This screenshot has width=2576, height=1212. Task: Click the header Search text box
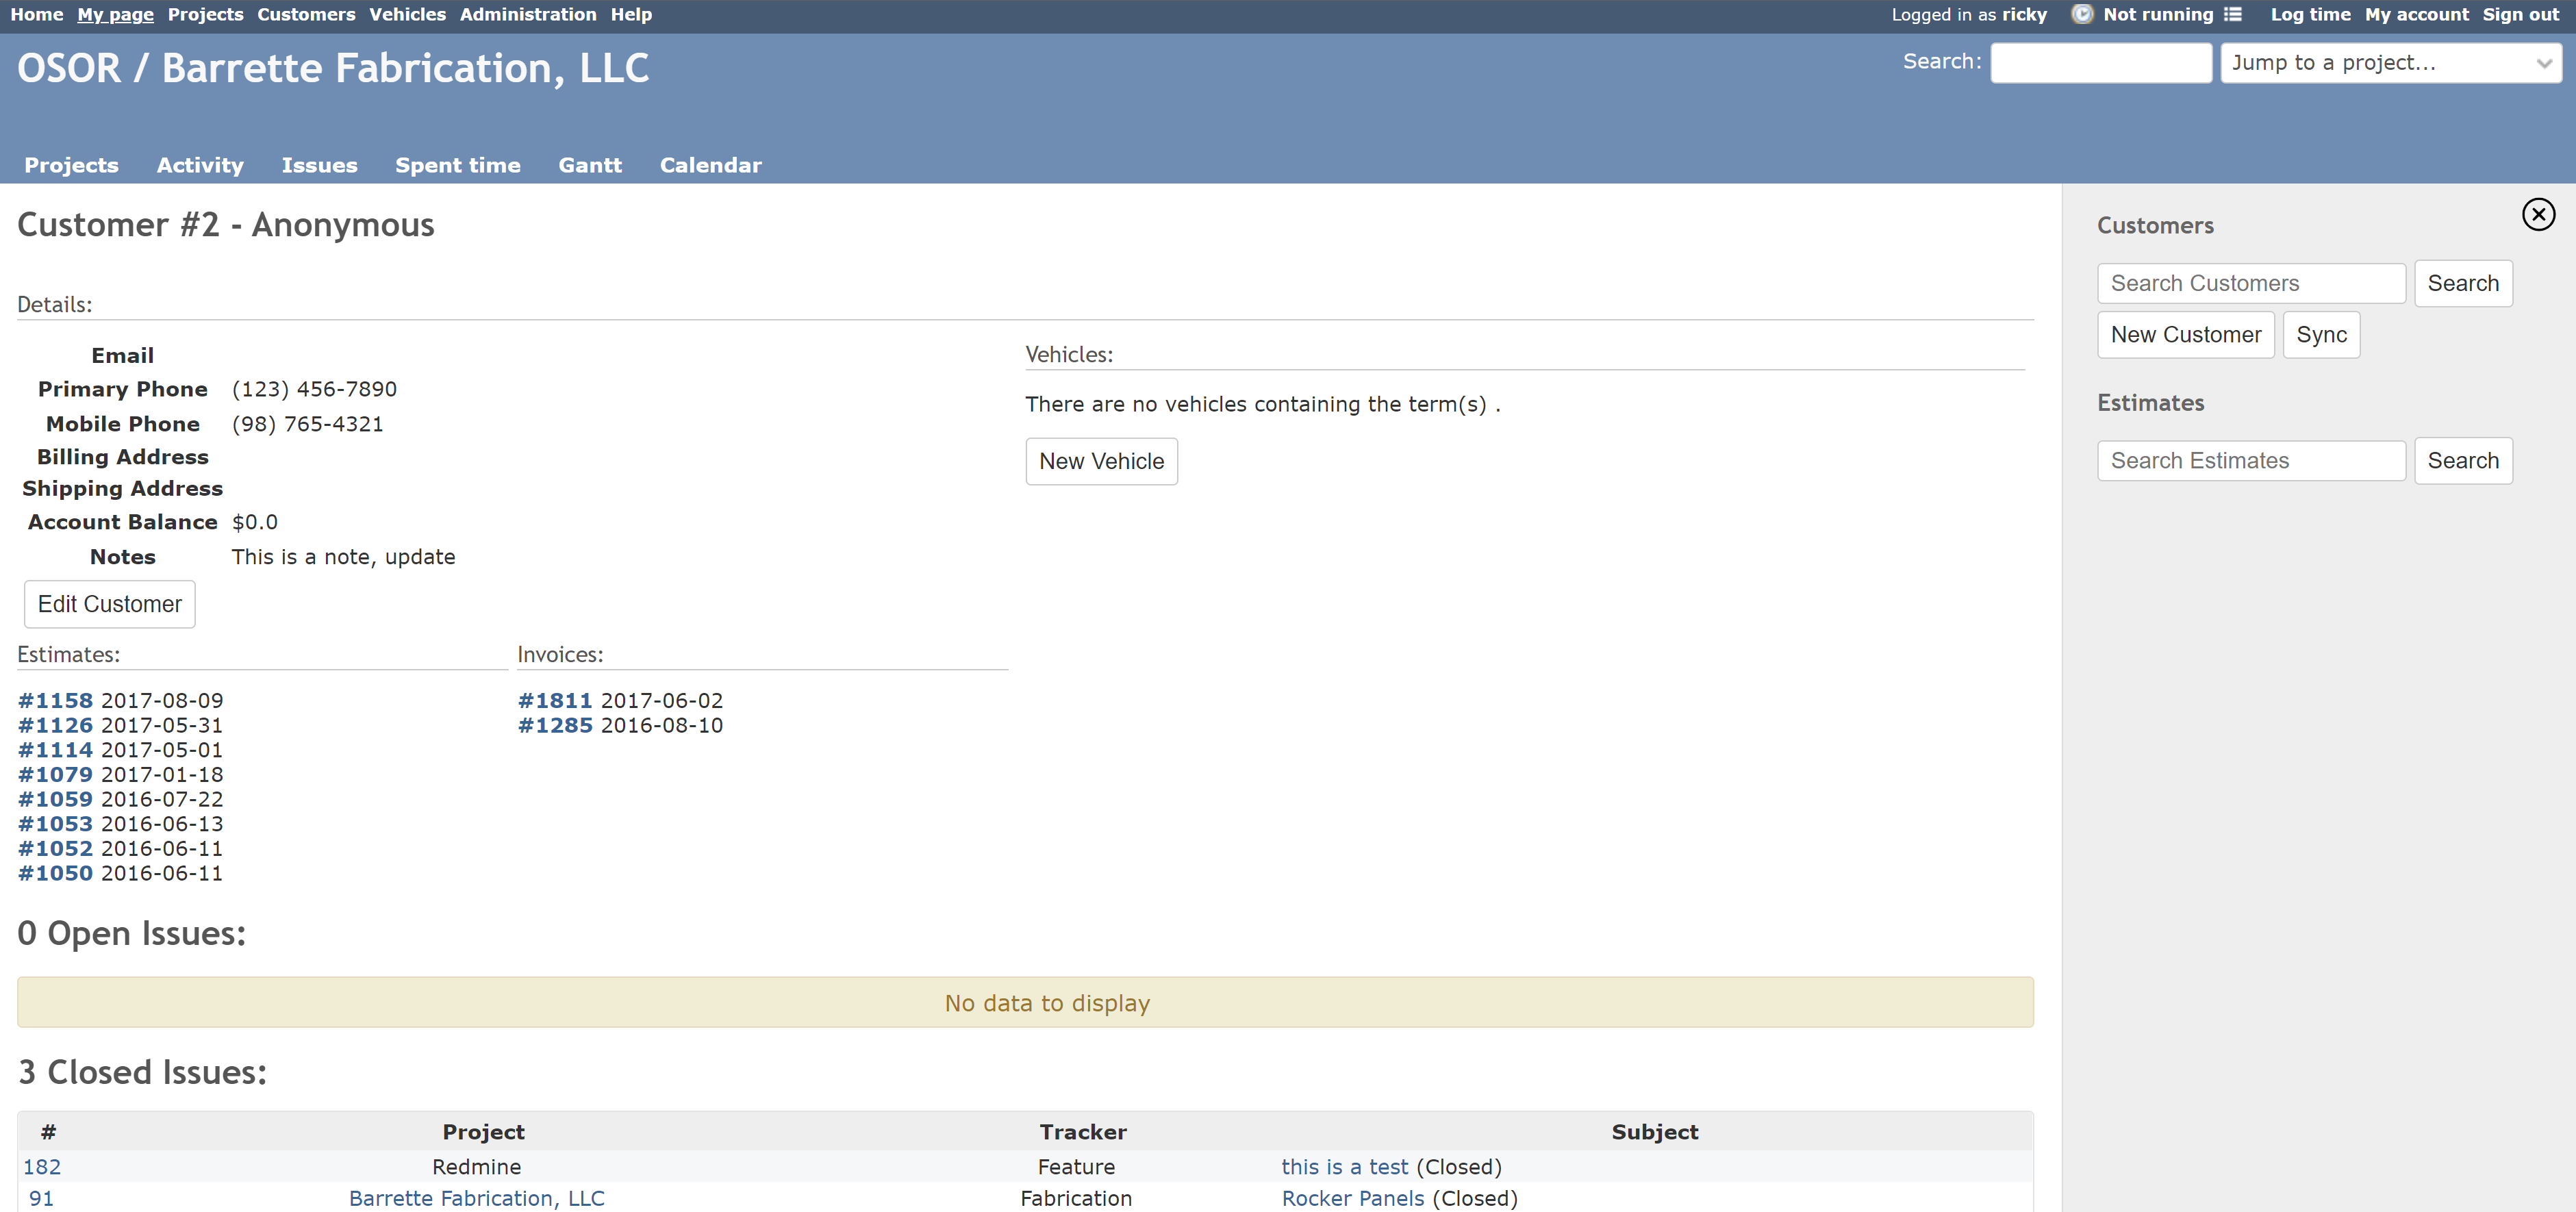[2100, 63]
